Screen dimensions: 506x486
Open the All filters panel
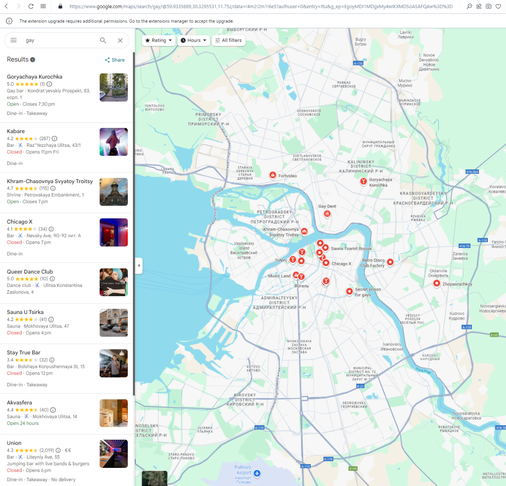(x=229, y=40)
